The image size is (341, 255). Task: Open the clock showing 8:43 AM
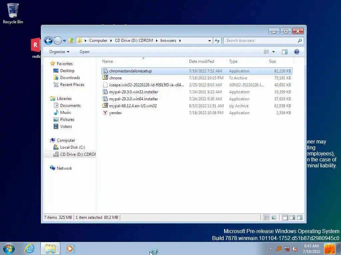pos(311,248)
